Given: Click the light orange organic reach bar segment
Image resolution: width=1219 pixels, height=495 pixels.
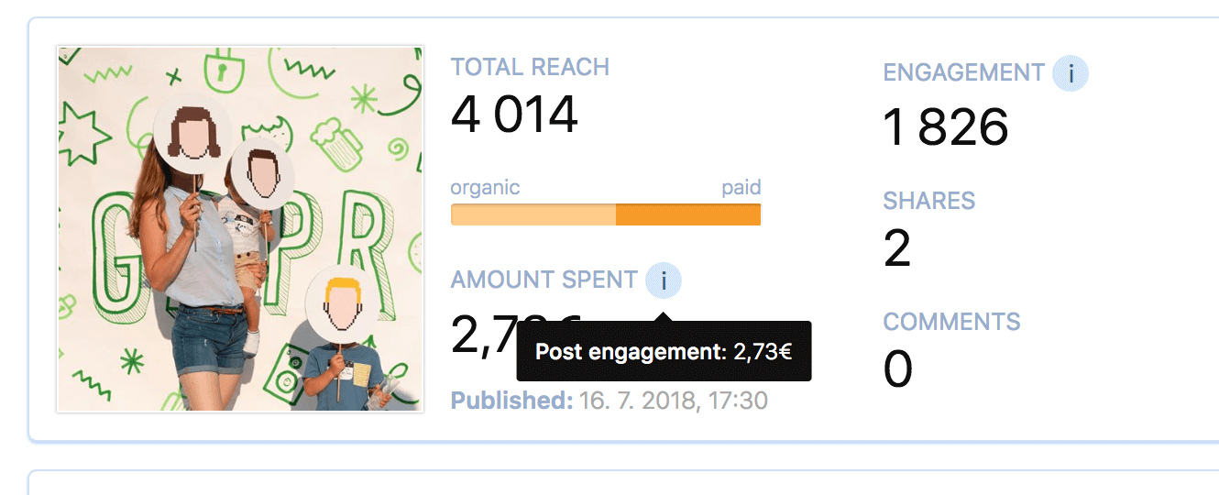Looking at the screenshot, I should 533,214.
